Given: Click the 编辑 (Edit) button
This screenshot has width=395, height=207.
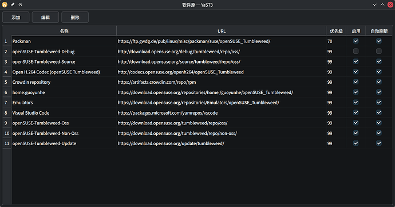Looking at the screenshot, I should 45,17.
